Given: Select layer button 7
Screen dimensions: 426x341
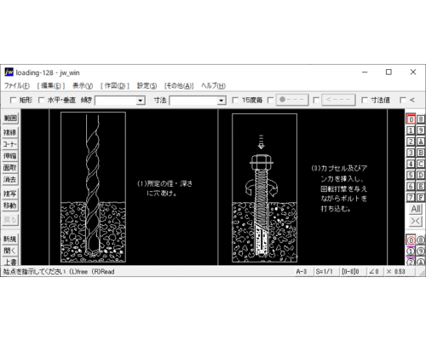Looking at the screenshot, I should [411, 197].
